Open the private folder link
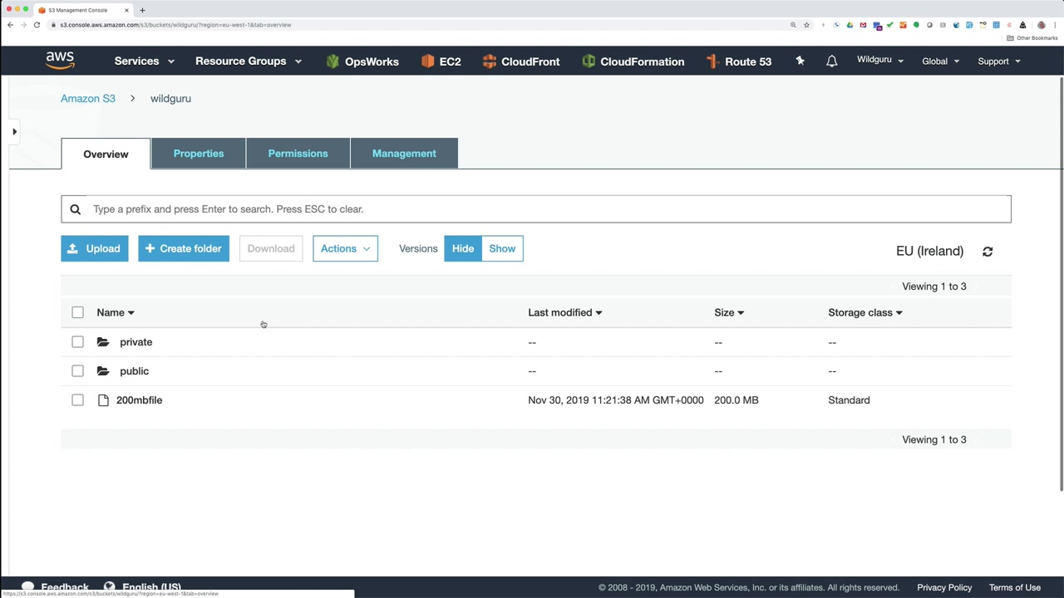This screenshot has height=598, width=1064. coord(136,342)
